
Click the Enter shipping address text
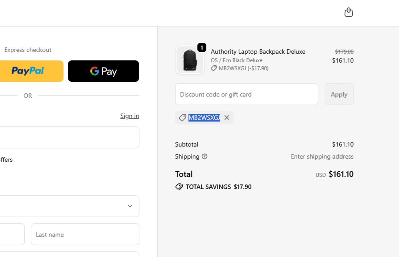(322, 156)
